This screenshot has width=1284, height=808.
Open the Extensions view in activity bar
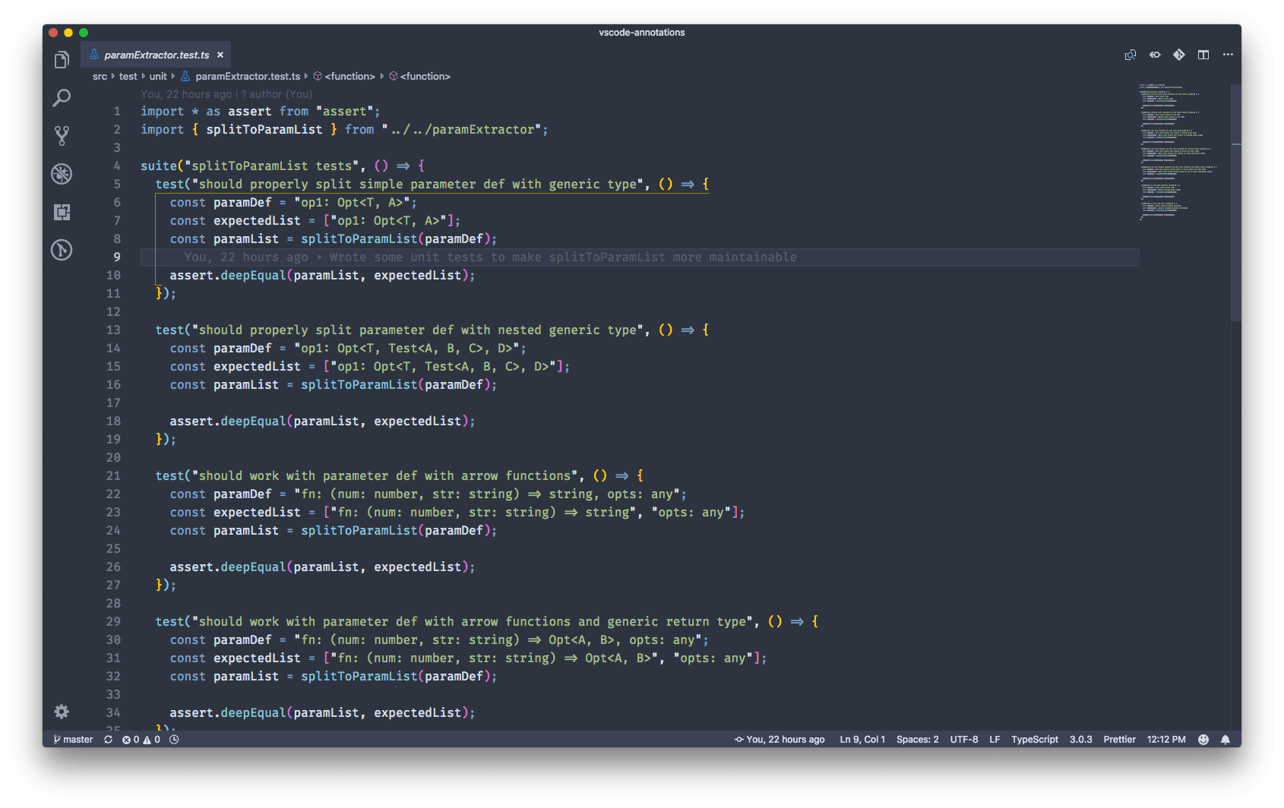(62, 212)
